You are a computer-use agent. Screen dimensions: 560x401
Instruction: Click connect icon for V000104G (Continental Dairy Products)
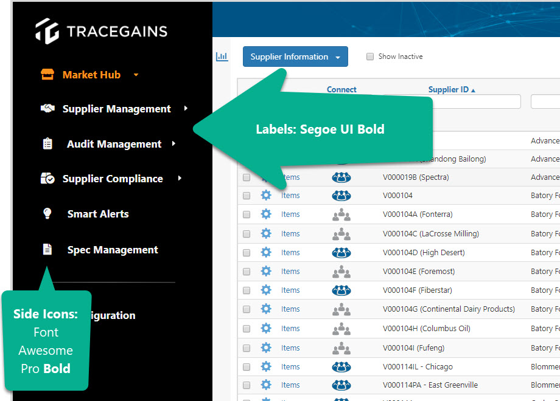(341, 309)
